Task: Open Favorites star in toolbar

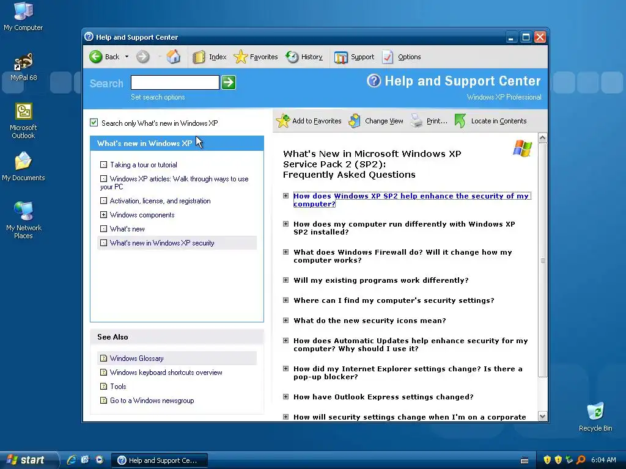Action: tap(240, 57)
